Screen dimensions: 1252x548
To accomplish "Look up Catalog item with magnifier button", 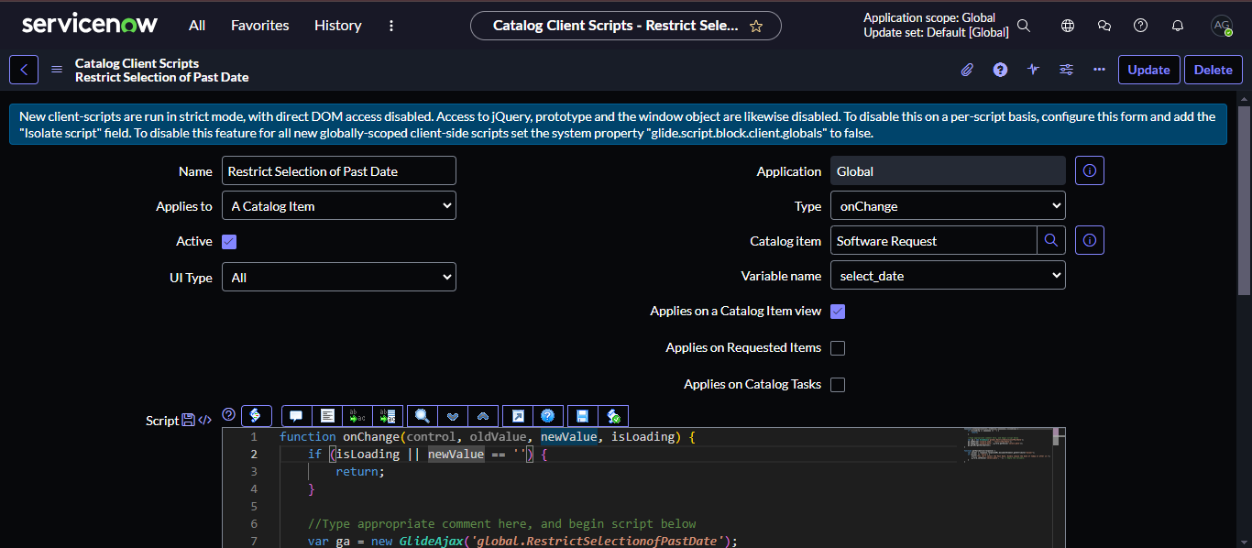I will 1051,240.
